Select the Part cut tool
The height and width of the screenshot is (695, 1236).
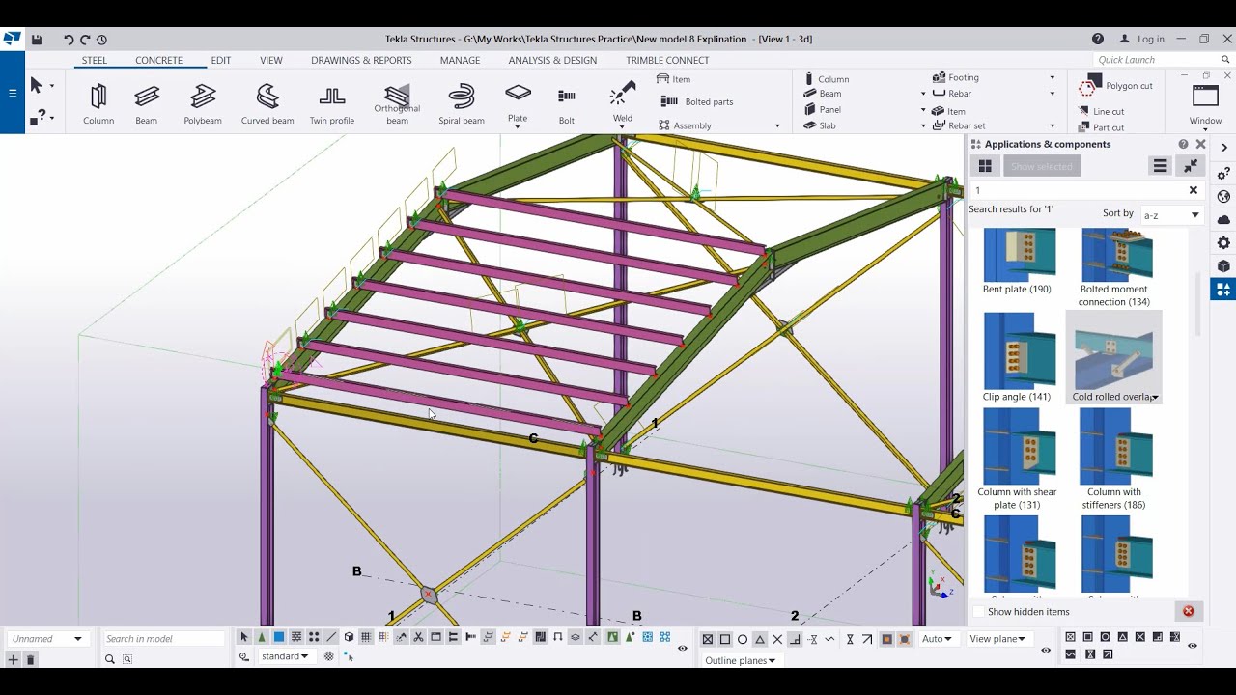click(x=1102, y=126)
